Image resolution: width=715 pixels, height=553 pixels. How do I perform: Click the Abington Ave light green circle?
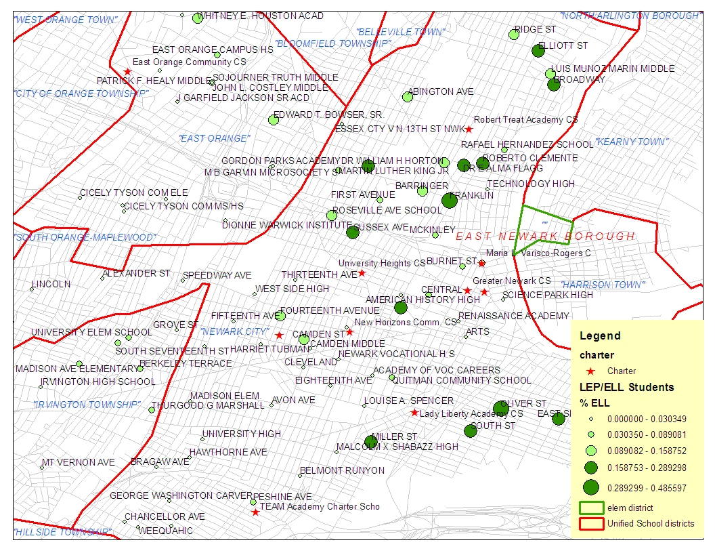pos(408,97)
